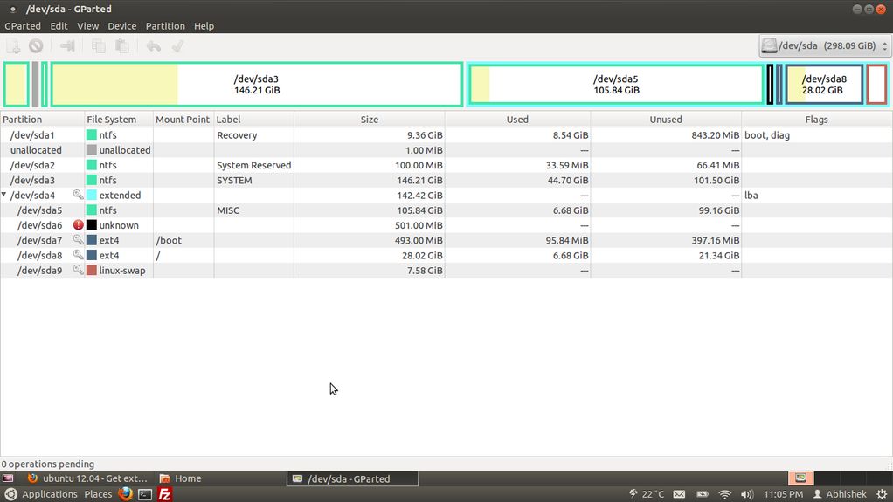
Task: Click the linux-swap color swatch for /dev/sda9
Action: pos(91,271)
